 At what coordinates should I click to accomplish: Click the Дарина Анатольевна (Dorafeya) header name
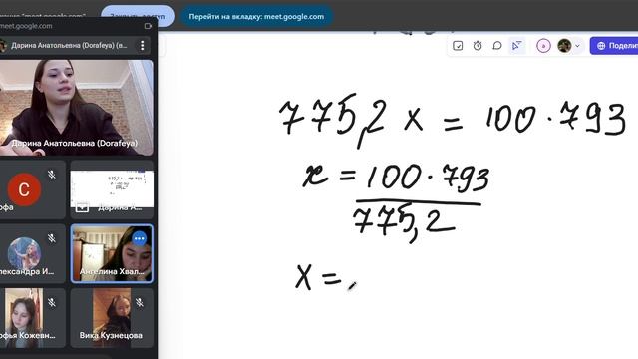tap(69, 45)
